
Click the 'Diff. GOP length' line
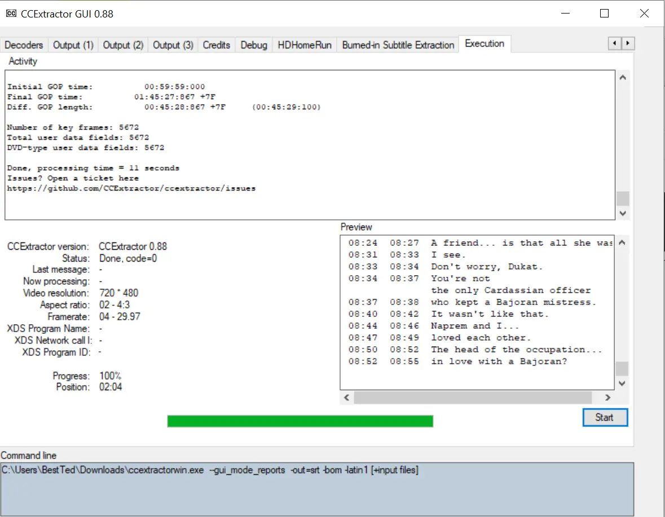(x=164, y=107)
